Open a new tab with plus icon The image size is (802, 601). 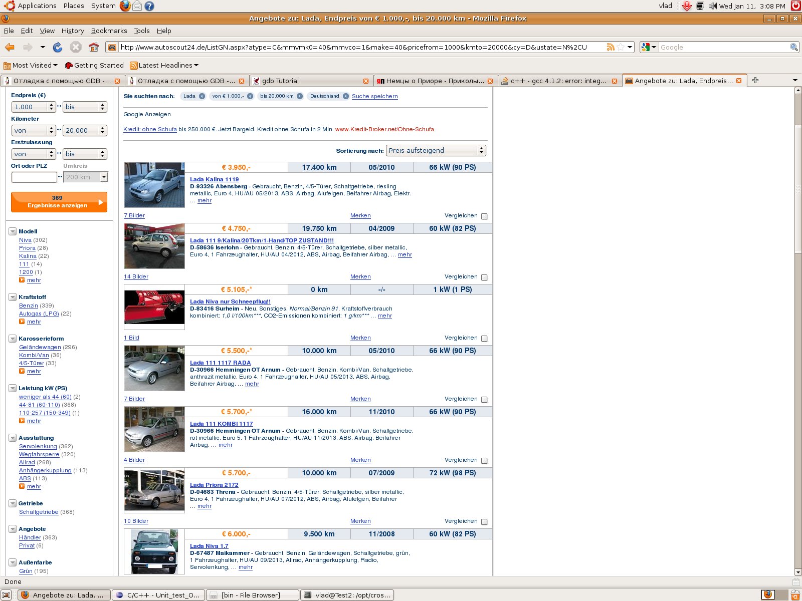click(x=755, y=80)
